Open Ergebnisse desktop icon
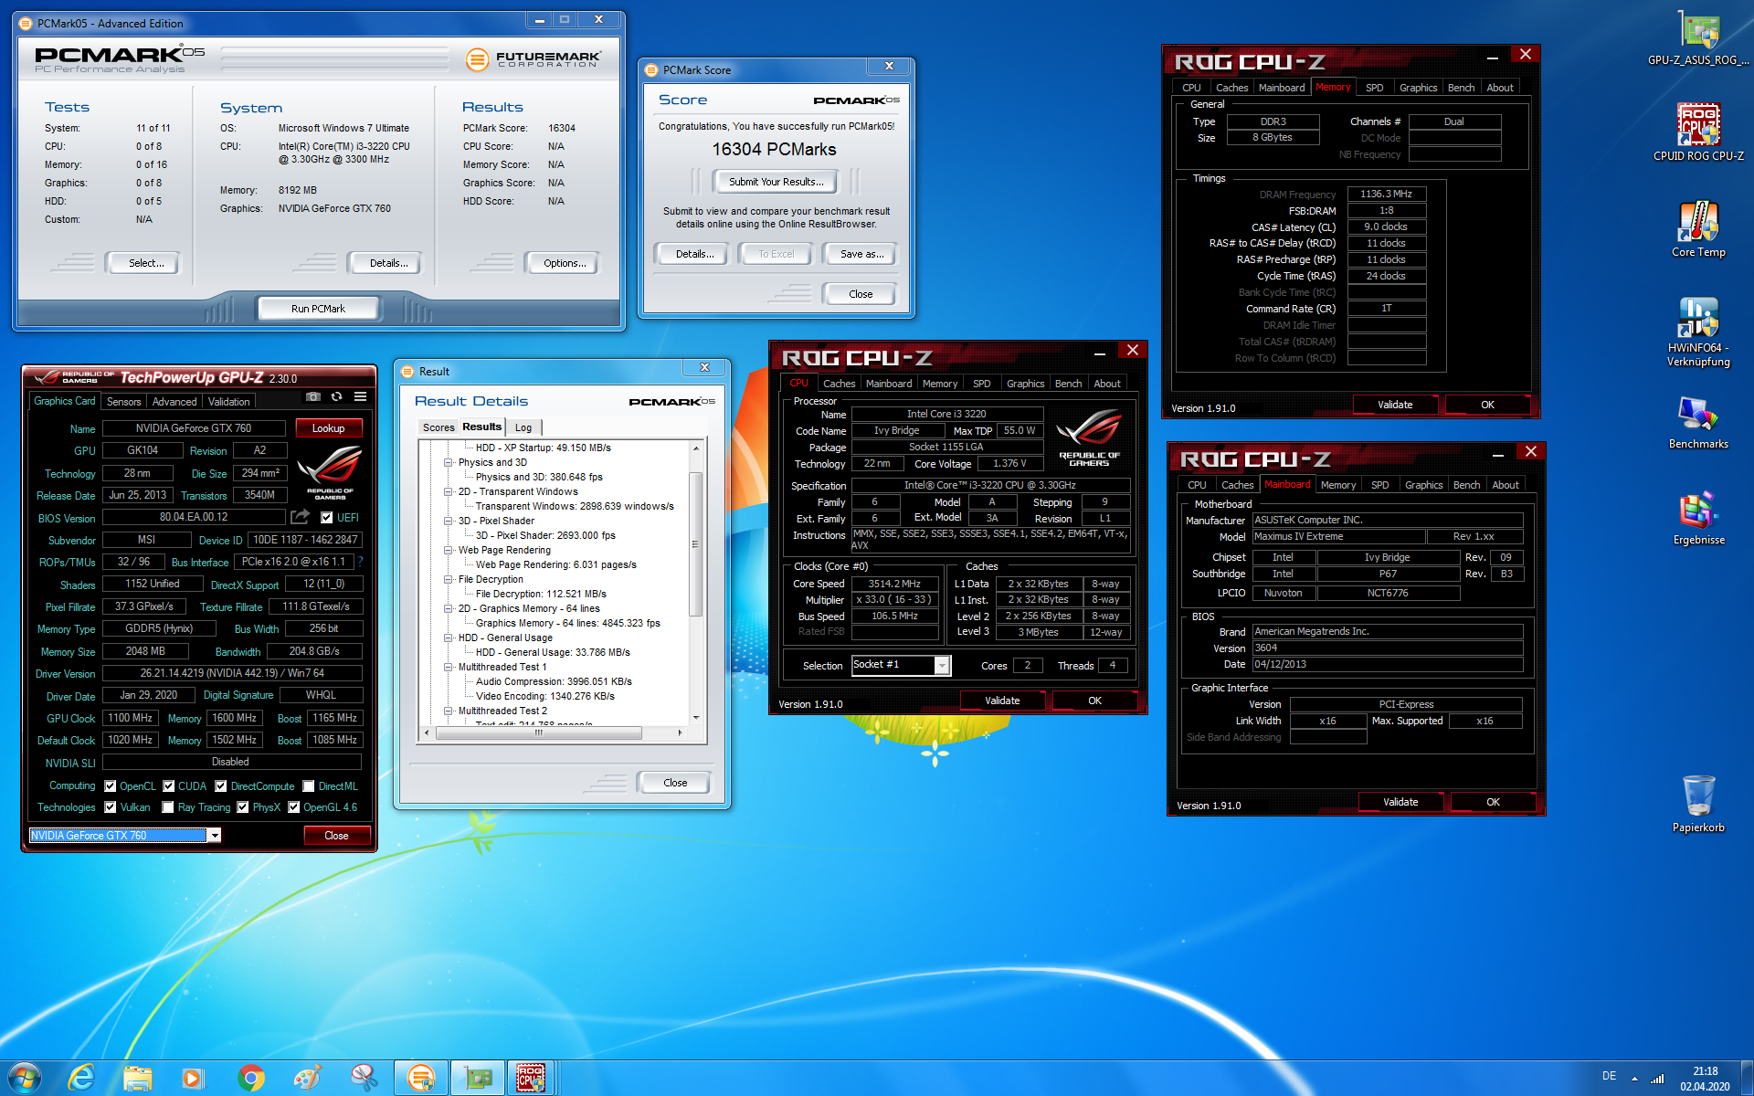The height and width of the screenshot is (1096, 1754). [x=1698, y=518]
